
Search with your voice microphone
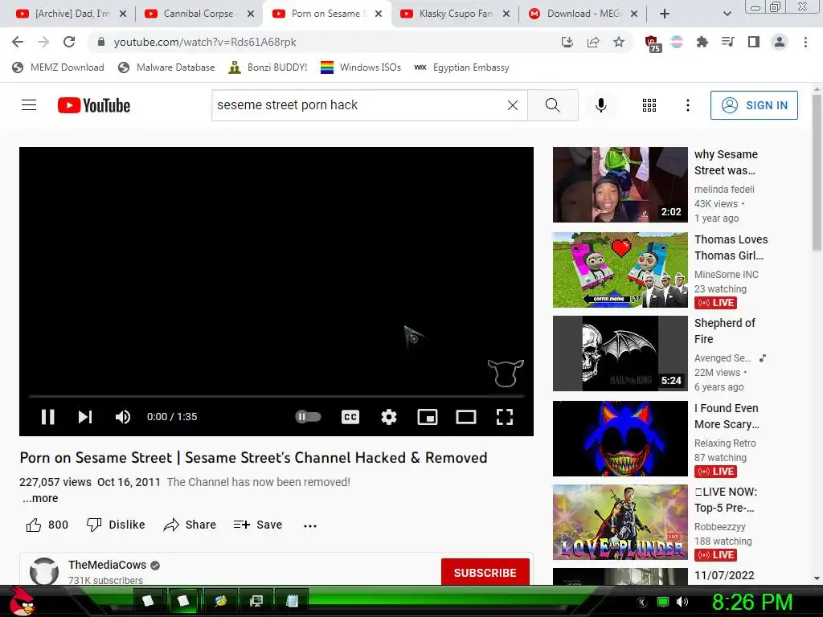[601, 105]
